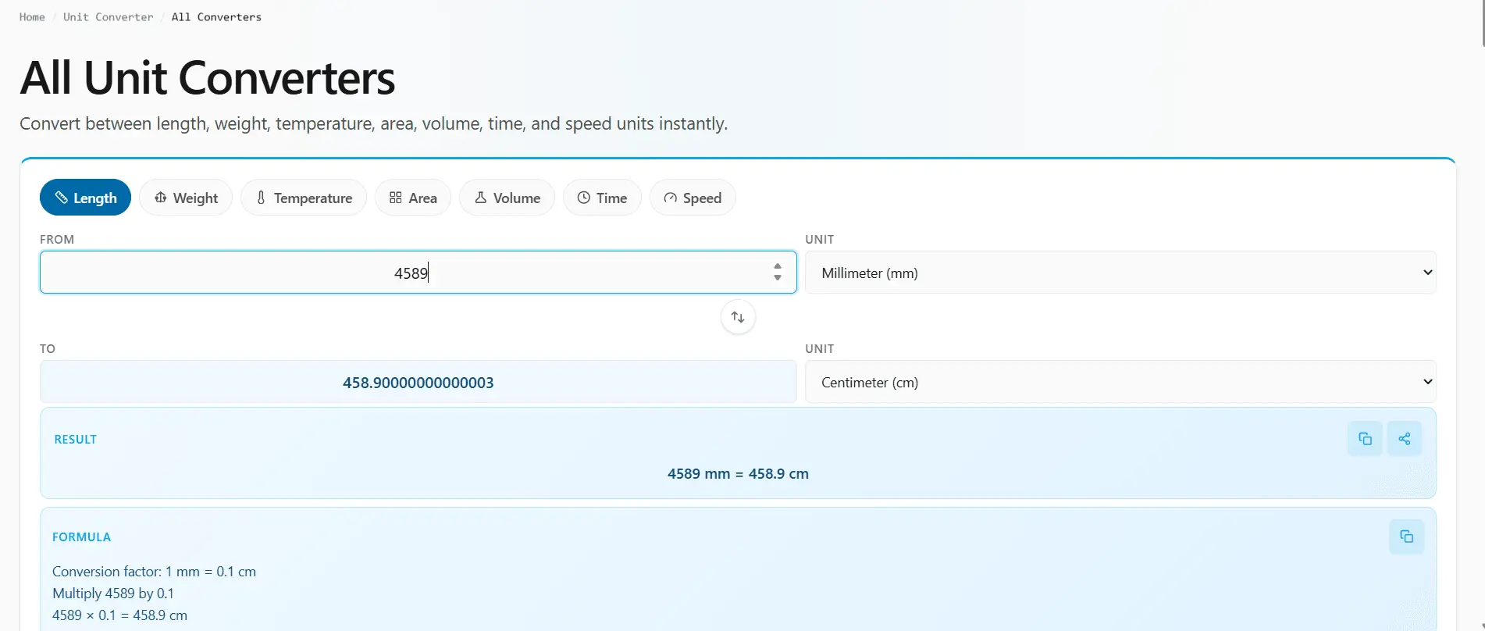The image size is (1485, 631).
Task: Click the 'Conversion factor: 1 mm = 0.1 cm' line
Action: 154,572
